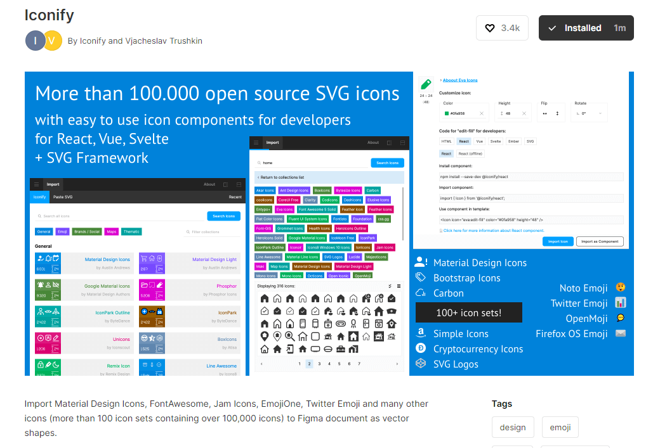Open the Google Material Icons collection row
This screenshot has width=653, height=448.
coord(84,290)
